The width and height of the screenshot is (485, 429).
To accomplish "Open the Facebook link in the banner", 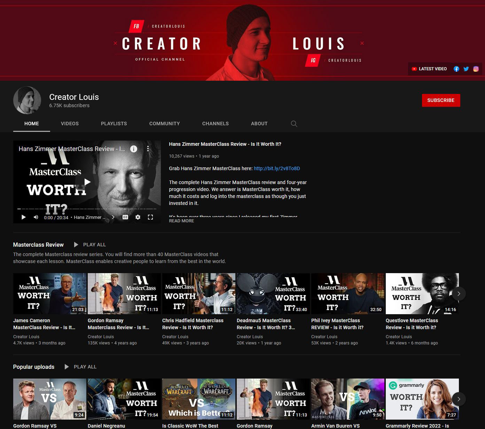I will tap(456, 69).
